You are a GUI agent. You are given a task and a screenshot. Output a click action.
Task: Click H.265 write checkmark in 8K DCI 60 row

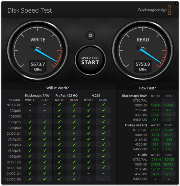coord(89,168)
